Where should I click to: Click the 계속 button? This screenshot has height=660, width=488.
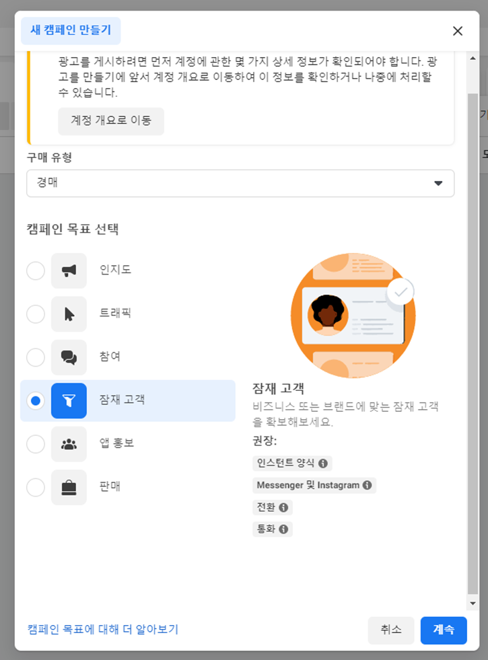(444, 630)
